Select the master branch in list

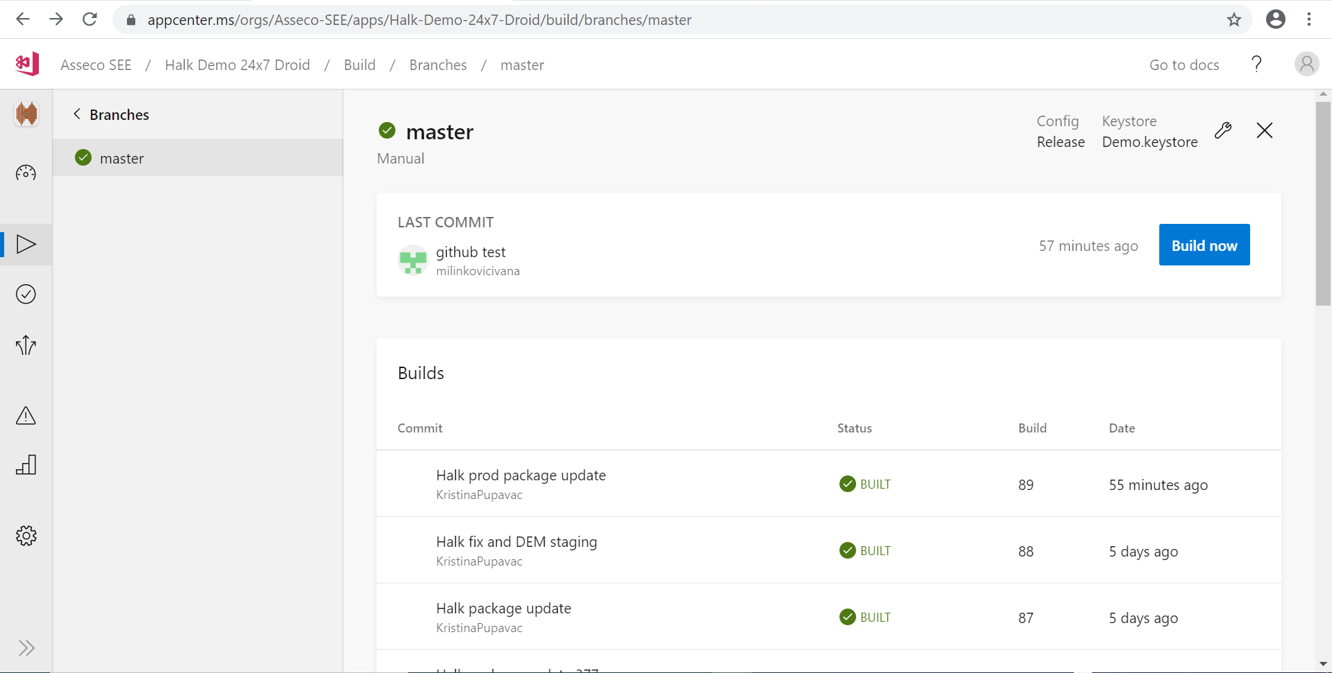click(x=198, y=158)
